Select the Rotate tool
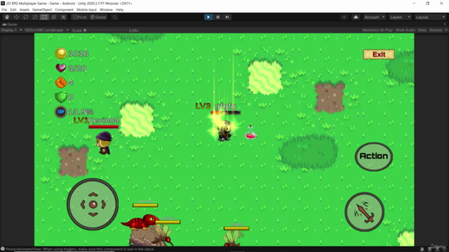 click(25, 17)
